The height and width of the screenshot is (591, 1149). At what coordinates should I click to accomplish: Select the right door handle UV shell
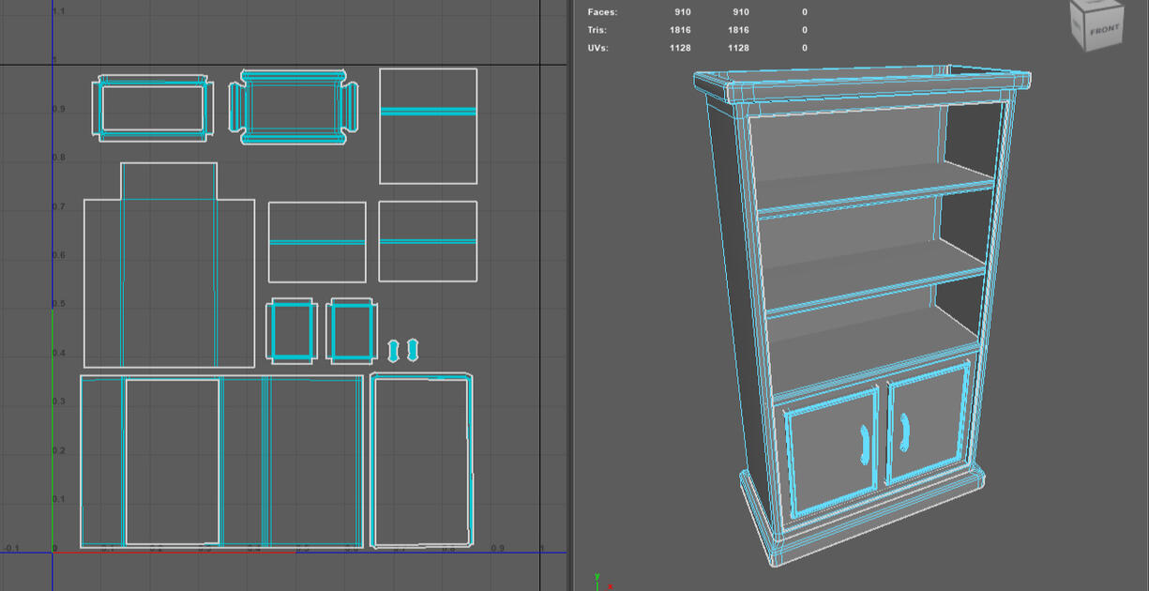[x=413, y=351]
